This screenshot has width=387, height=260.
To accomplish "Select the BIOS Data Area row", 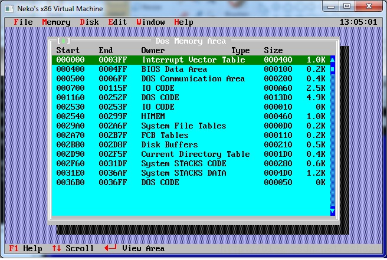I will (191, 70).
